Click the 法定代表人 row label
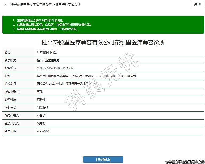205x164 pixels. coord(12,115)
